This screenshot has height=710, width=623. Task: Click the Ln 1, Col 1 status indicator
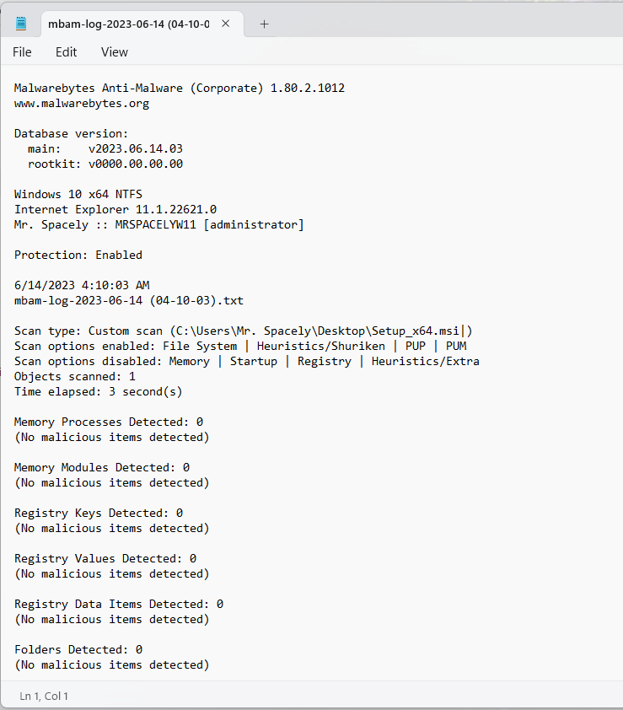(x=44, y=696)
